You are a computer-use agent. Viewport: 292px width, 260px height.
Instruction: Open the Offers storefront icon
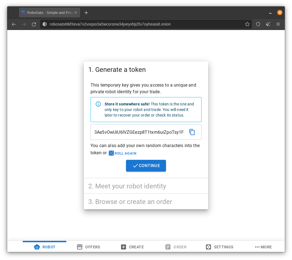pyautogui.click(x=80, y=247)
